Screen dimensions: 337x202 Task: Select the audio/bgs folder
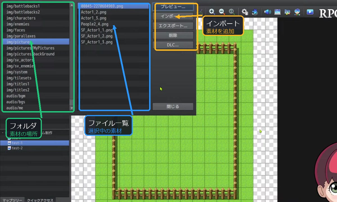coord(36,102)
